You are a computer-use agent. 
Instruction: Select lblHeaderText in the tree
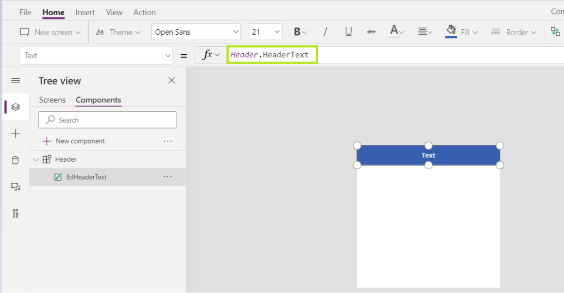tap(87, 177)
